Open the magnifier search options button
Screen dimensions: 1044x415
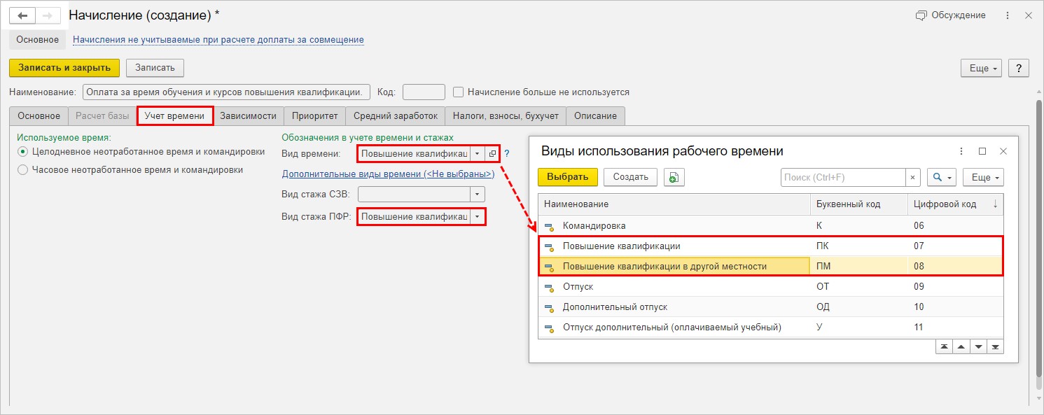point(941,177)
